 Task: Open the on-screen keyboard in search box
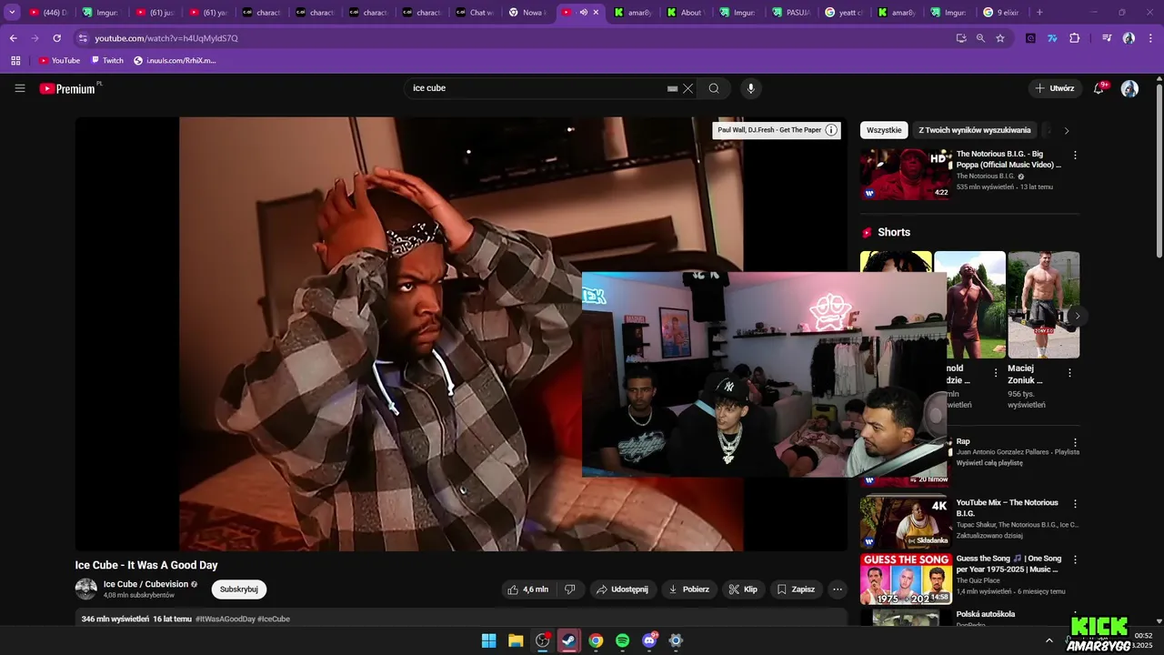[672, 88]
